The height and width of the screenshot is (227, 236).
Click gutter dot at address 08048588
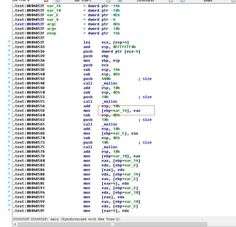tap(9, 173)
